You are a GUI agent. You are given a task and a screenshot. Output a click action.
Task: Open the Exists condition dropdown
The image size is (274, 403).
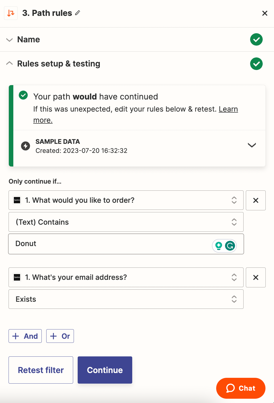pos(126,299)
